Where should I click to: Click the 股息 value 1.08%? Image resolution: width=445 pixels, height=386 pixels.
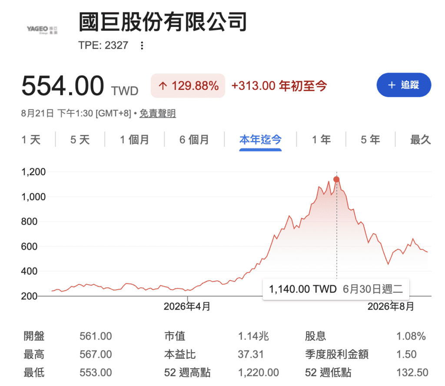click(411, 336)
